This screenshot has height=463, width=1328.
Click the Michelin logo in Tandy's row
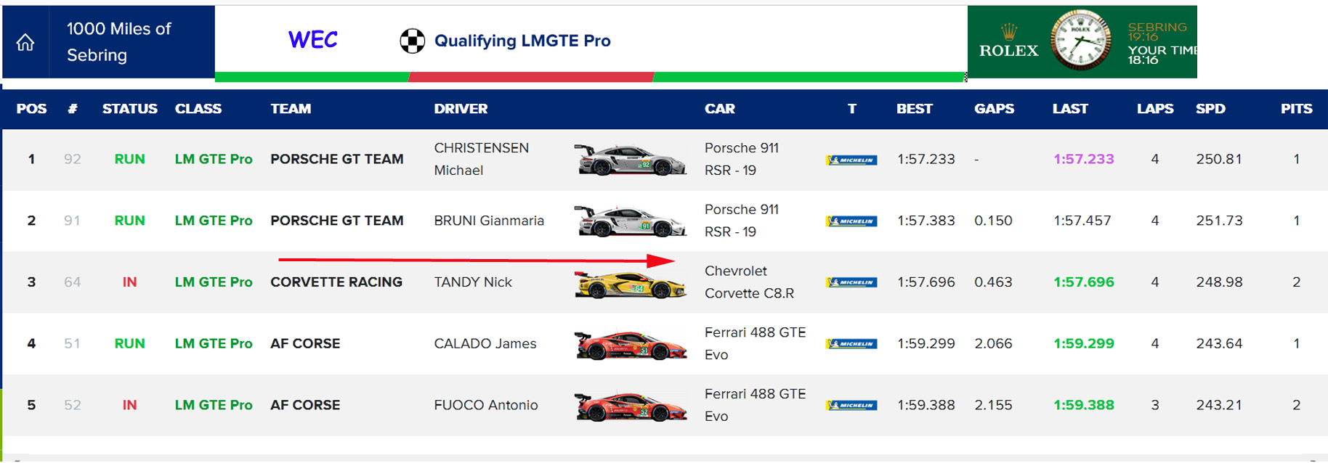click(x=851, y=282)
